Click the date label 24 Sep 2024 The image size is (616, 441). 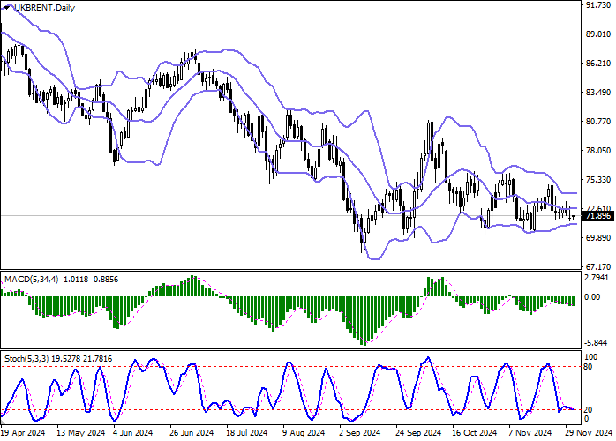coord(418,433)
